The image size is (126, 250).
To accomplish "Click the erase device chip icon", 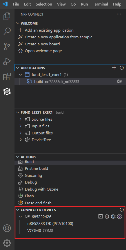I will point(107,216).
